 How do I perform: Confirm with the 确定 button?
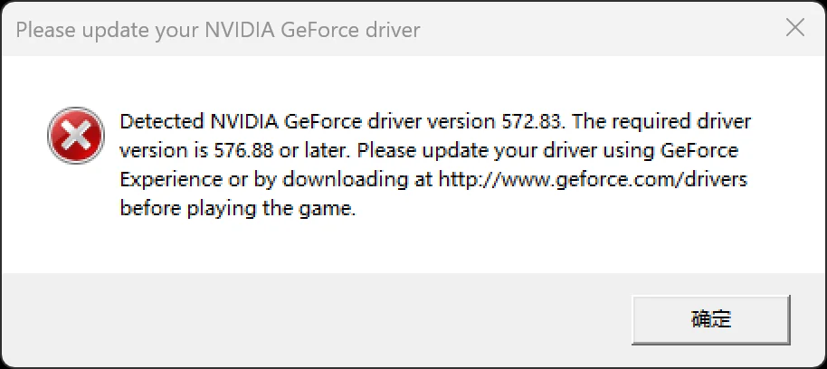tap(711, 319)
